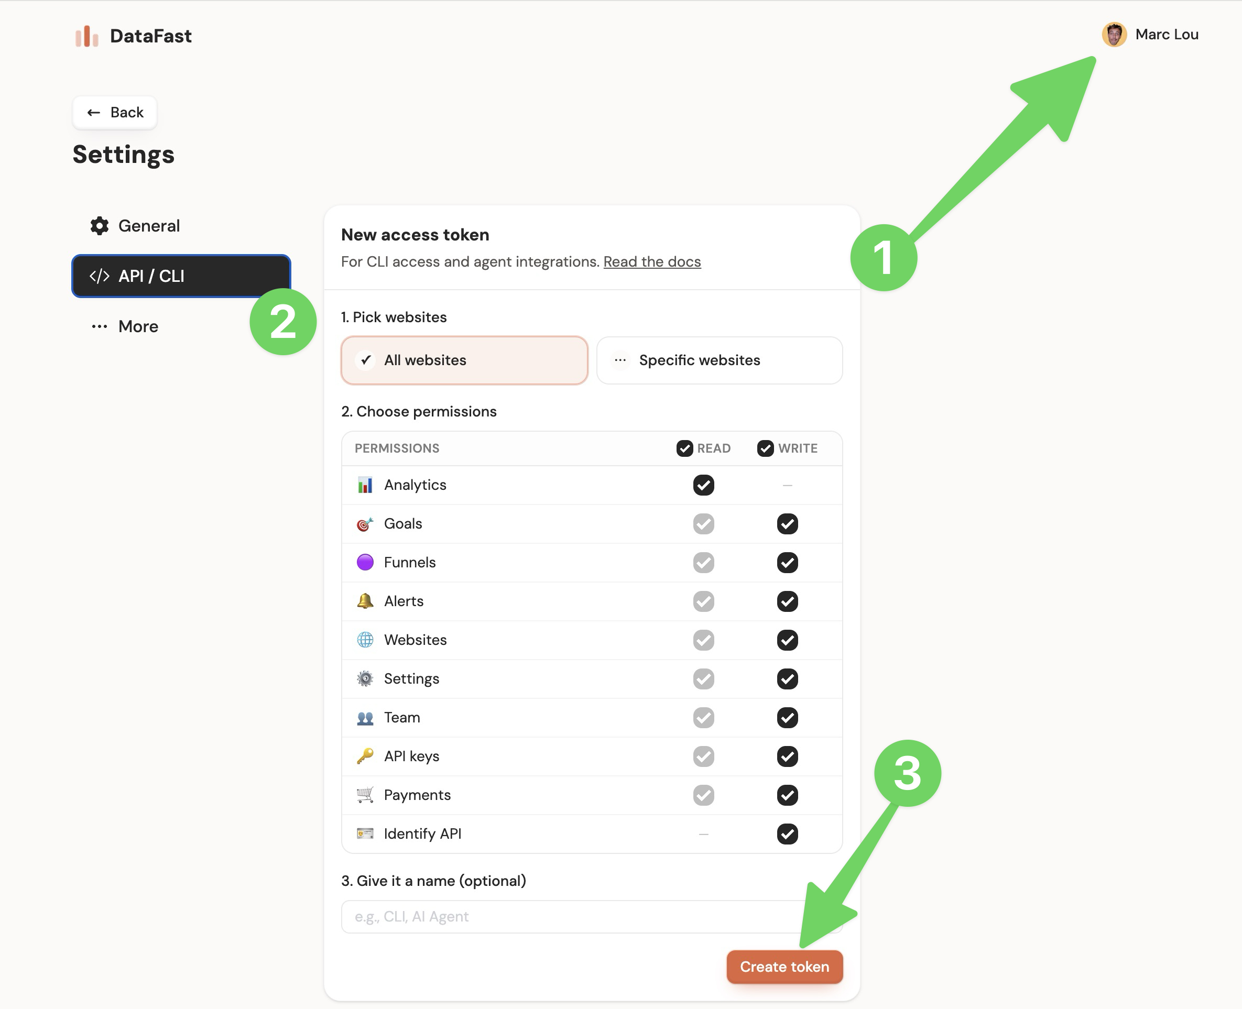Click the code brackets icon in API / CLI
1242x1009 pixels.
tap(100, 276)
